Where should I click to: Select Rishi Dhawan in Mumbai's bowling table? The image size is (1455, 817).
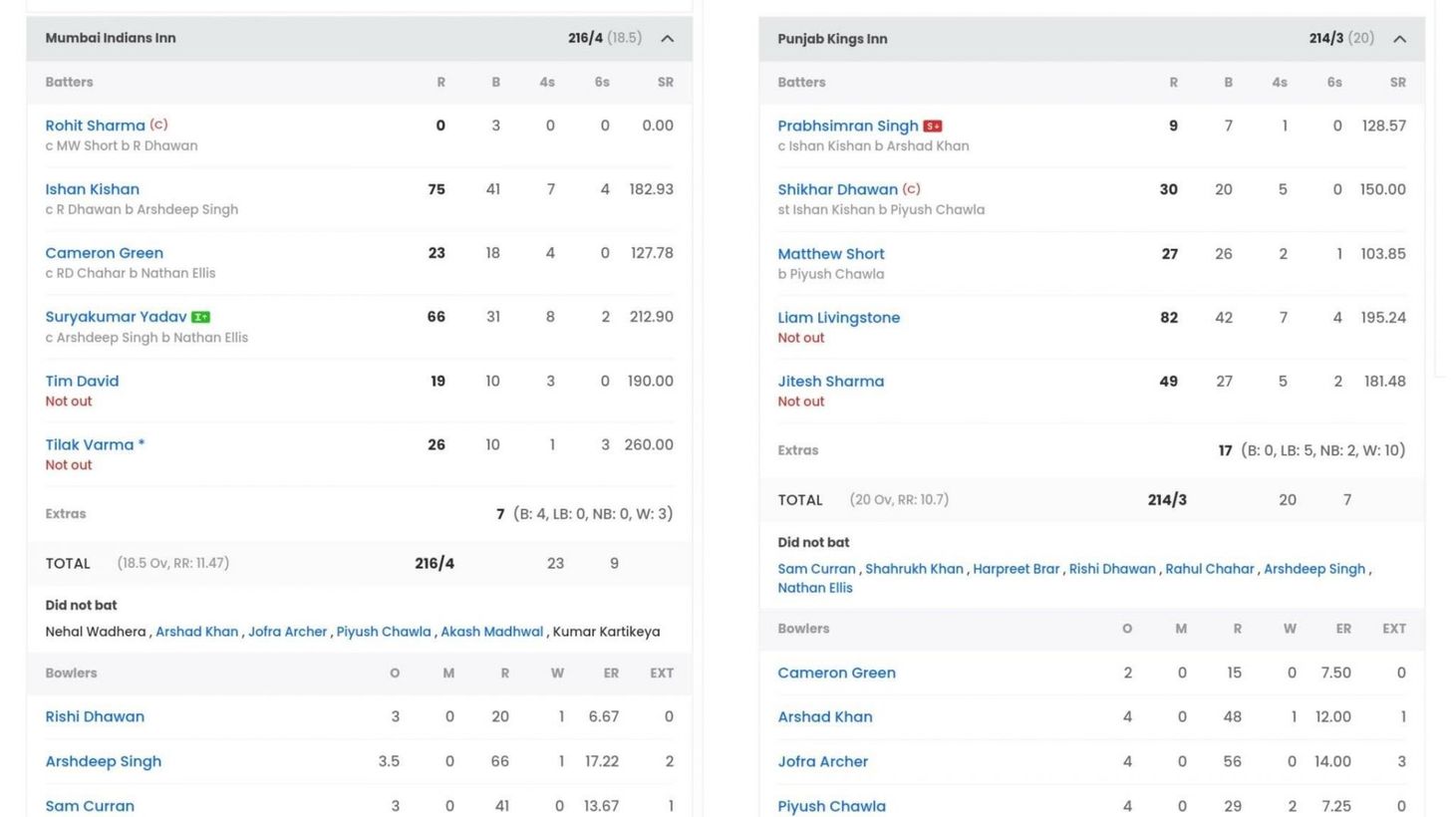pos(95,715)
